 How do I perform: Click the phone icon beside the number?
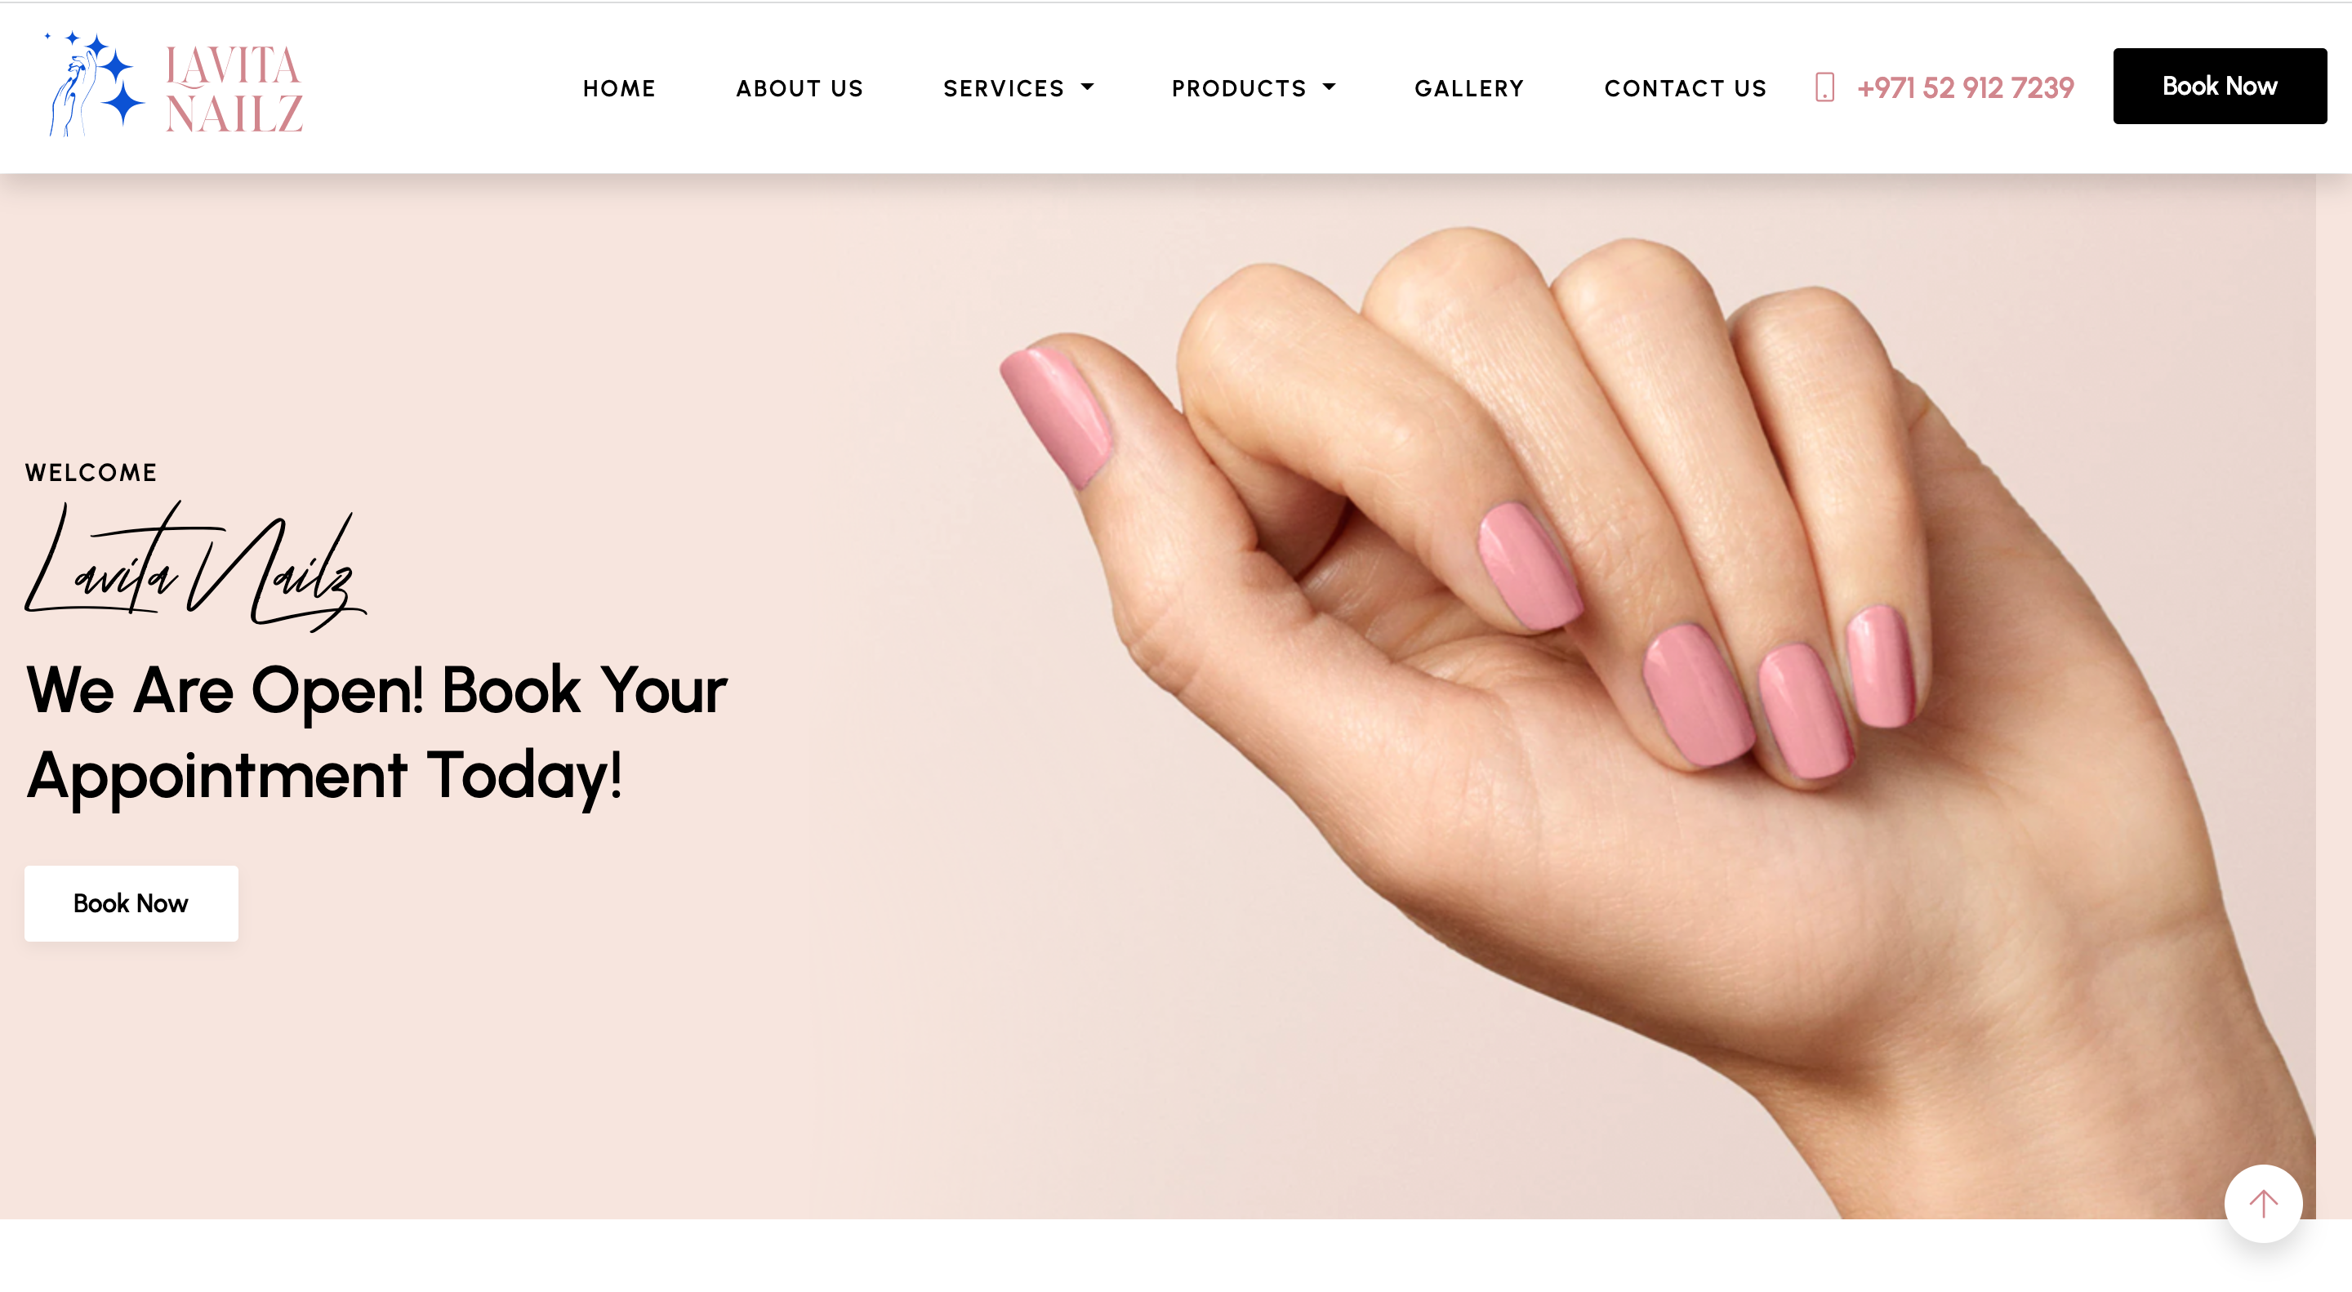pos(1824,87)
